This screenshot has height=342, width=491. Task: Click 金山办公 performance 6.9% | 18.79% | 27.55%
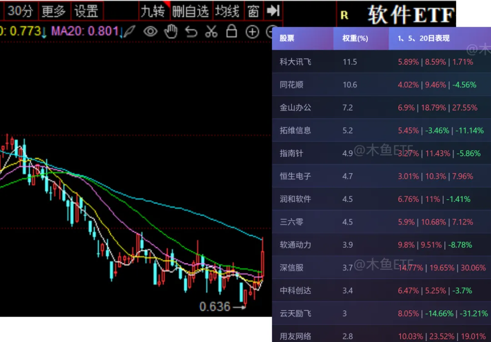pyautogui.click(x=437, y=107)
